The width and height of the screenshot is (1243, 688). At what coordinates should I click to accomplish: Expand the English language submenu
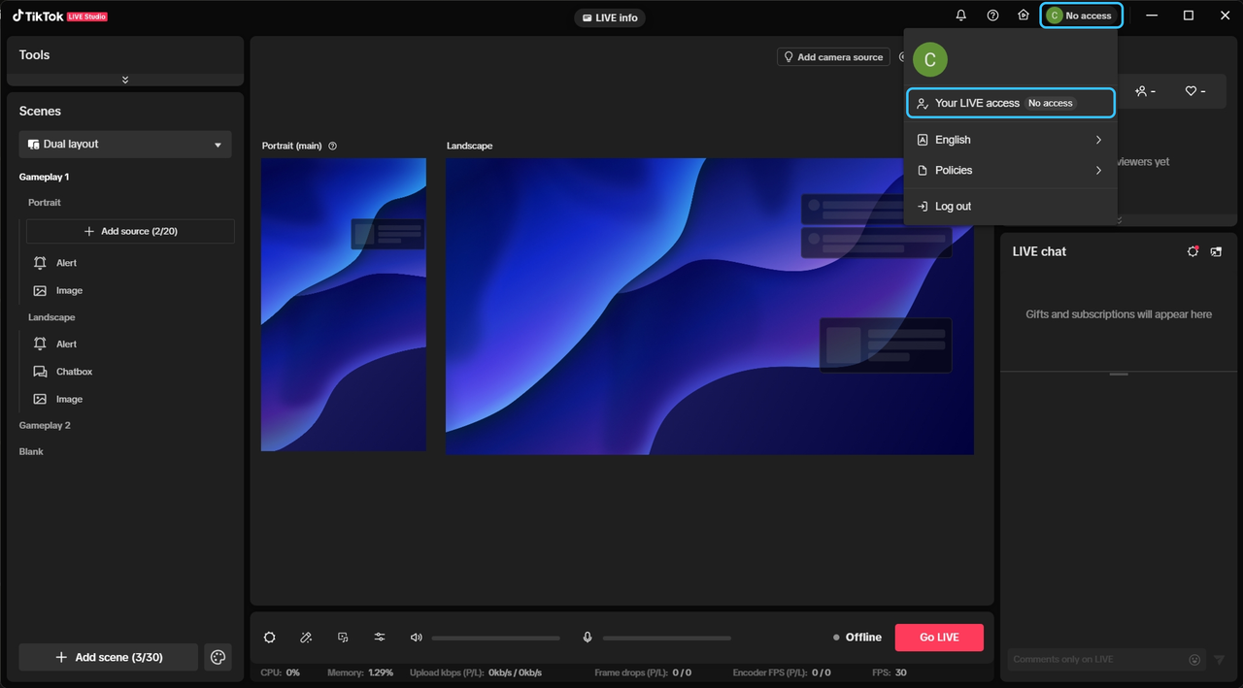(1010, 140)
